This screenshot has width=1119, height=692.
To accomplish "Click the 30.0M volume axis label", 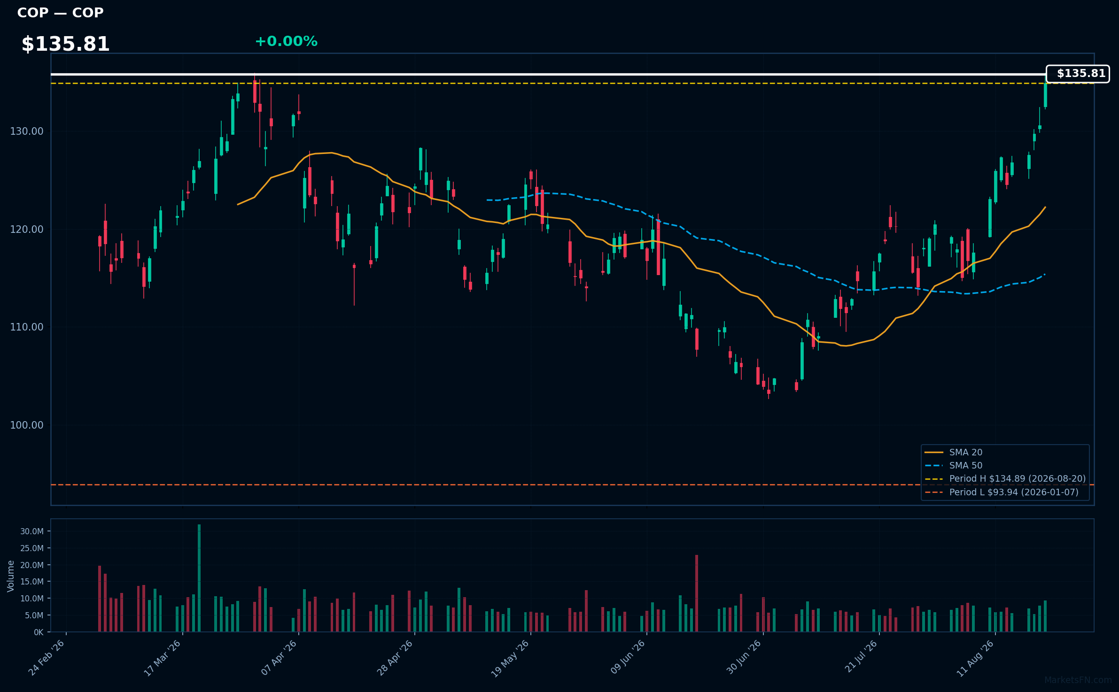I will coord(32,531).
